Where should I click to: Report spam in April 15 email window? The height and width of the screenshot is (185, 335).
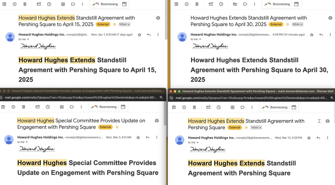point(14,4)
